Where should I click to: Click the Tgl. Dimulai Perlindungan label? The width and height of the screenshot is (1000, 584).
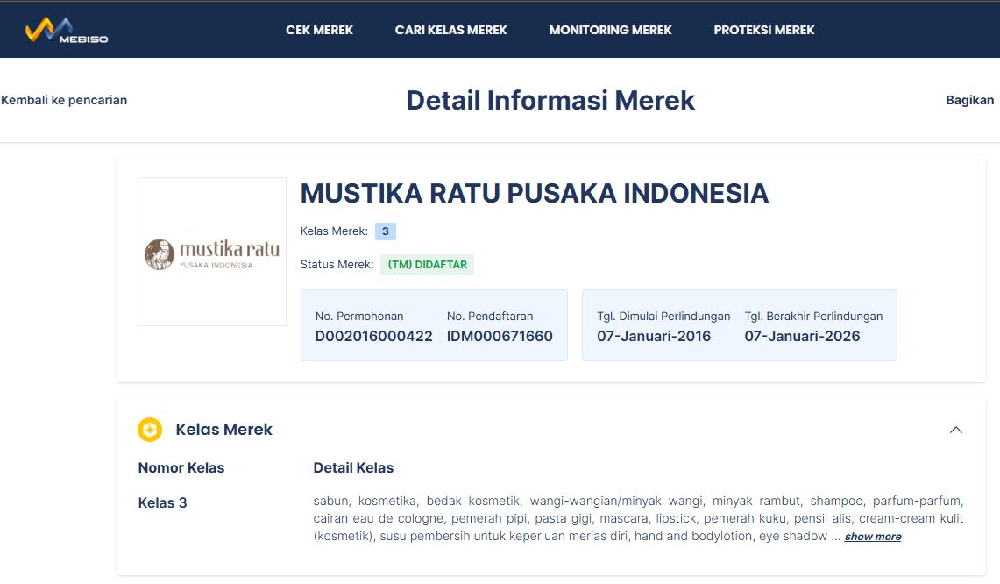tap(663, 316)
